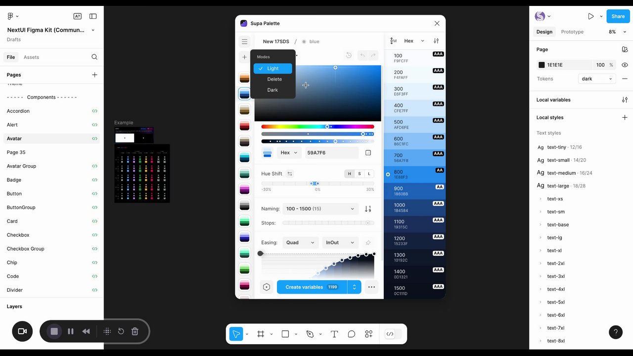Image resolution: width=633 pixels, height=356 pixels.
Task: Select H mode in Hue Shift
Action: [x=350, y=174]
